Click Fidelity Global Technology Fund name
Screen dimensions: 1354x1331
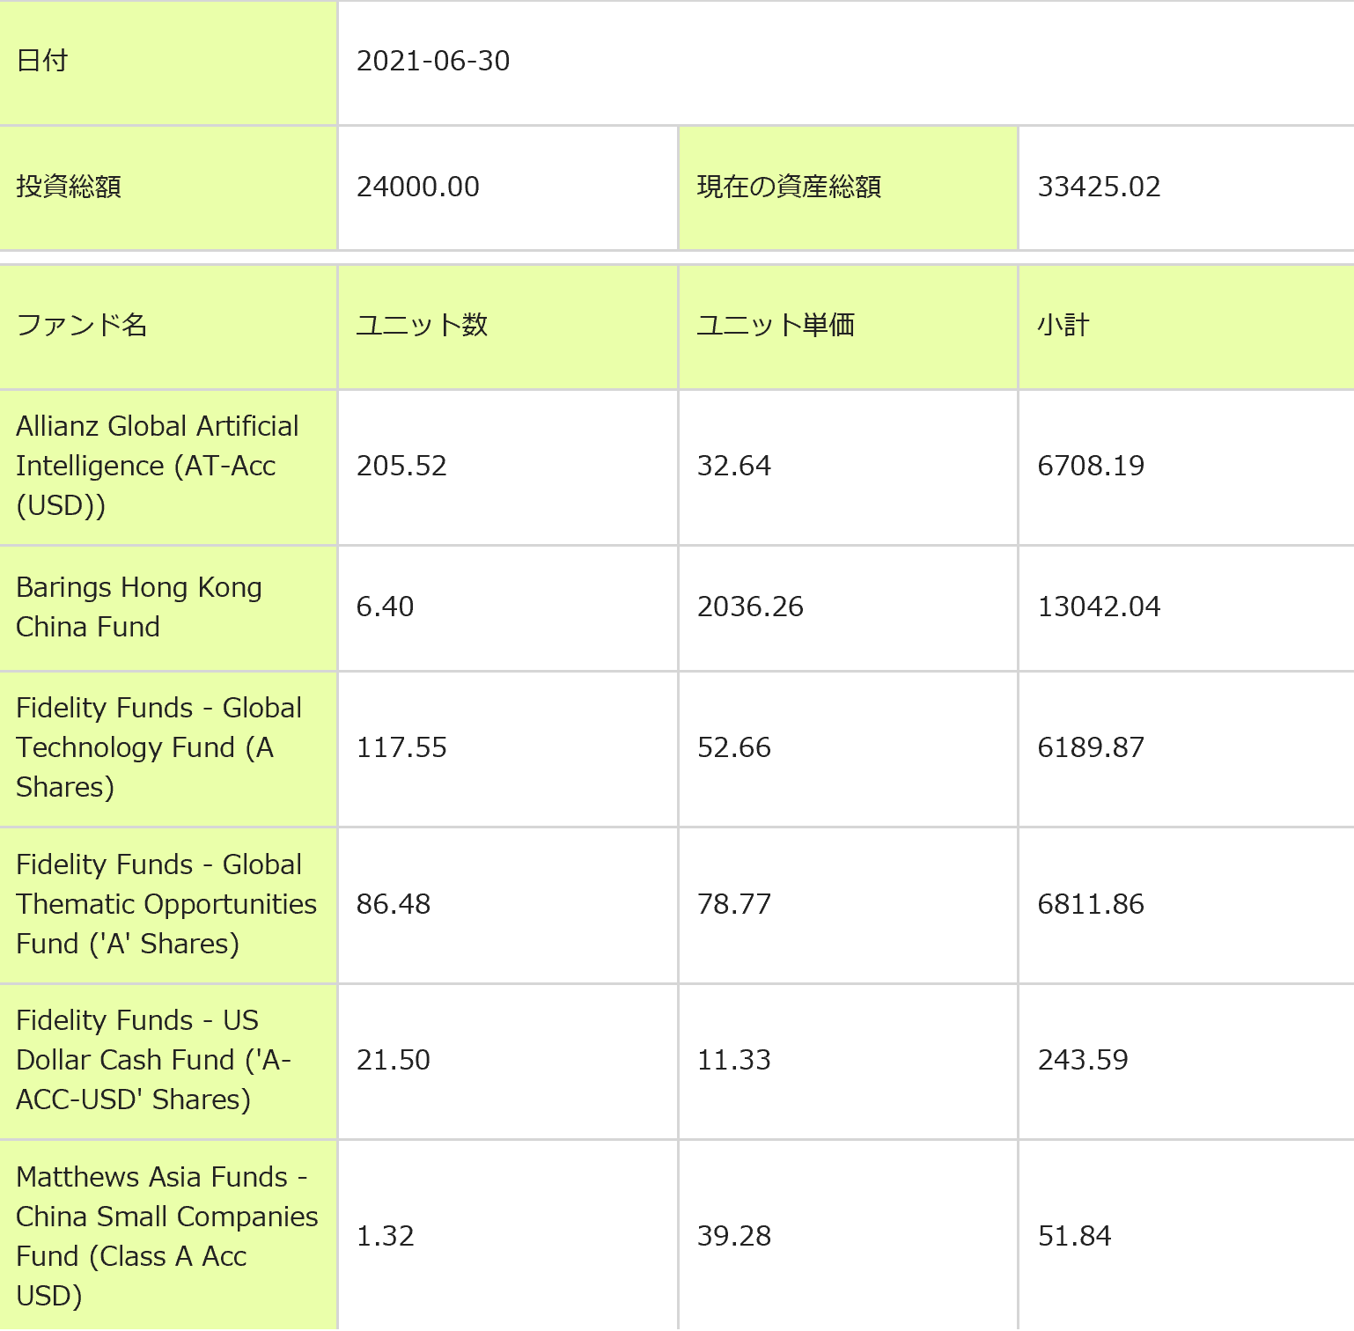click(158, 747)
